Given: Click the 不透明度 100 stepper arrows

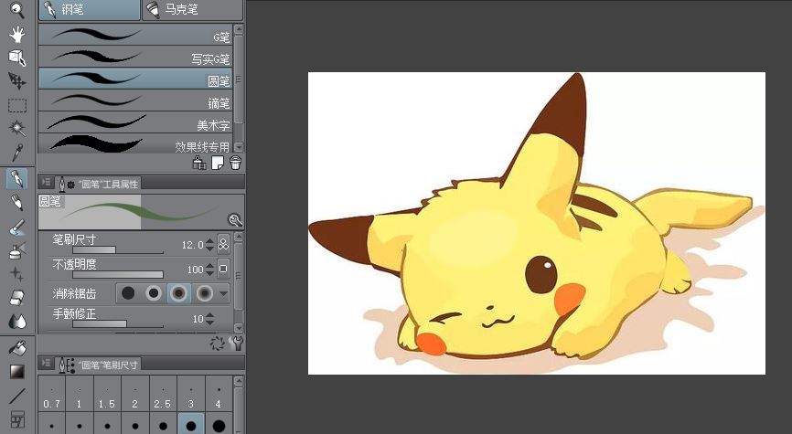Looking at the screenshot, I should [x=209, y=270].
